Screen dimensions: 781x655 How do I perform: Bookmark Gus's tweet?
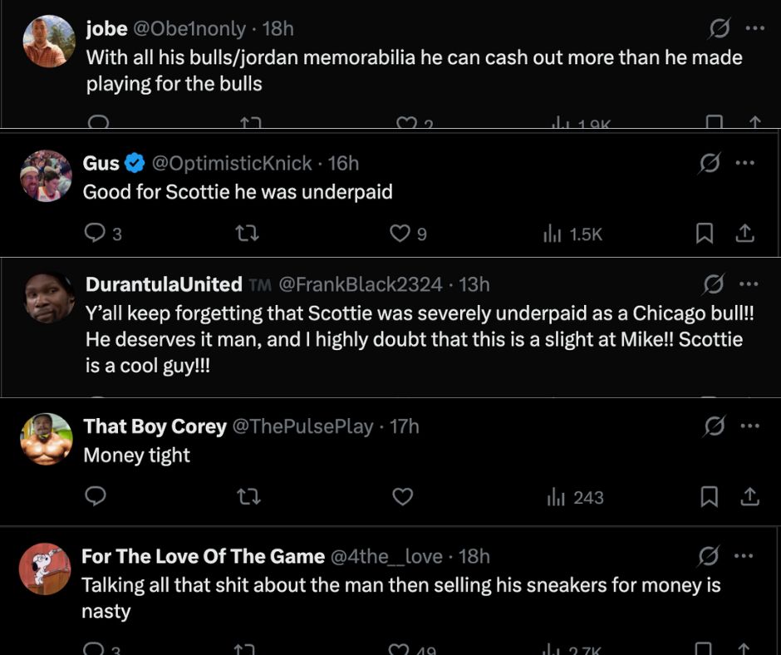(x=705, y=234)
